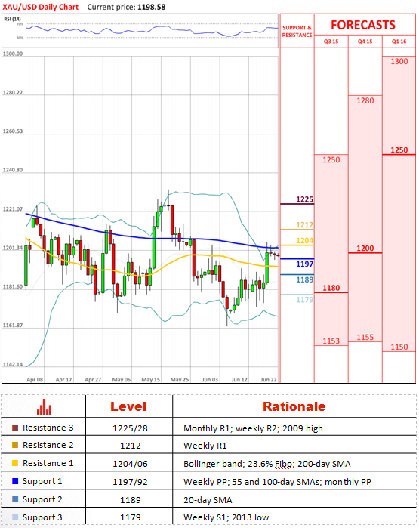This screenshot has width=419, height=528.
Task: Click the Support 3 light-blue square
Action: point(15,517)
